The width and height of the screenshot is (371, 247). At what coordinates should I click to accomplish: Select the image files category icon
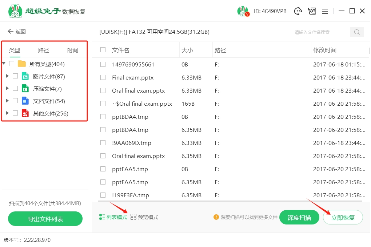[25, 76]
